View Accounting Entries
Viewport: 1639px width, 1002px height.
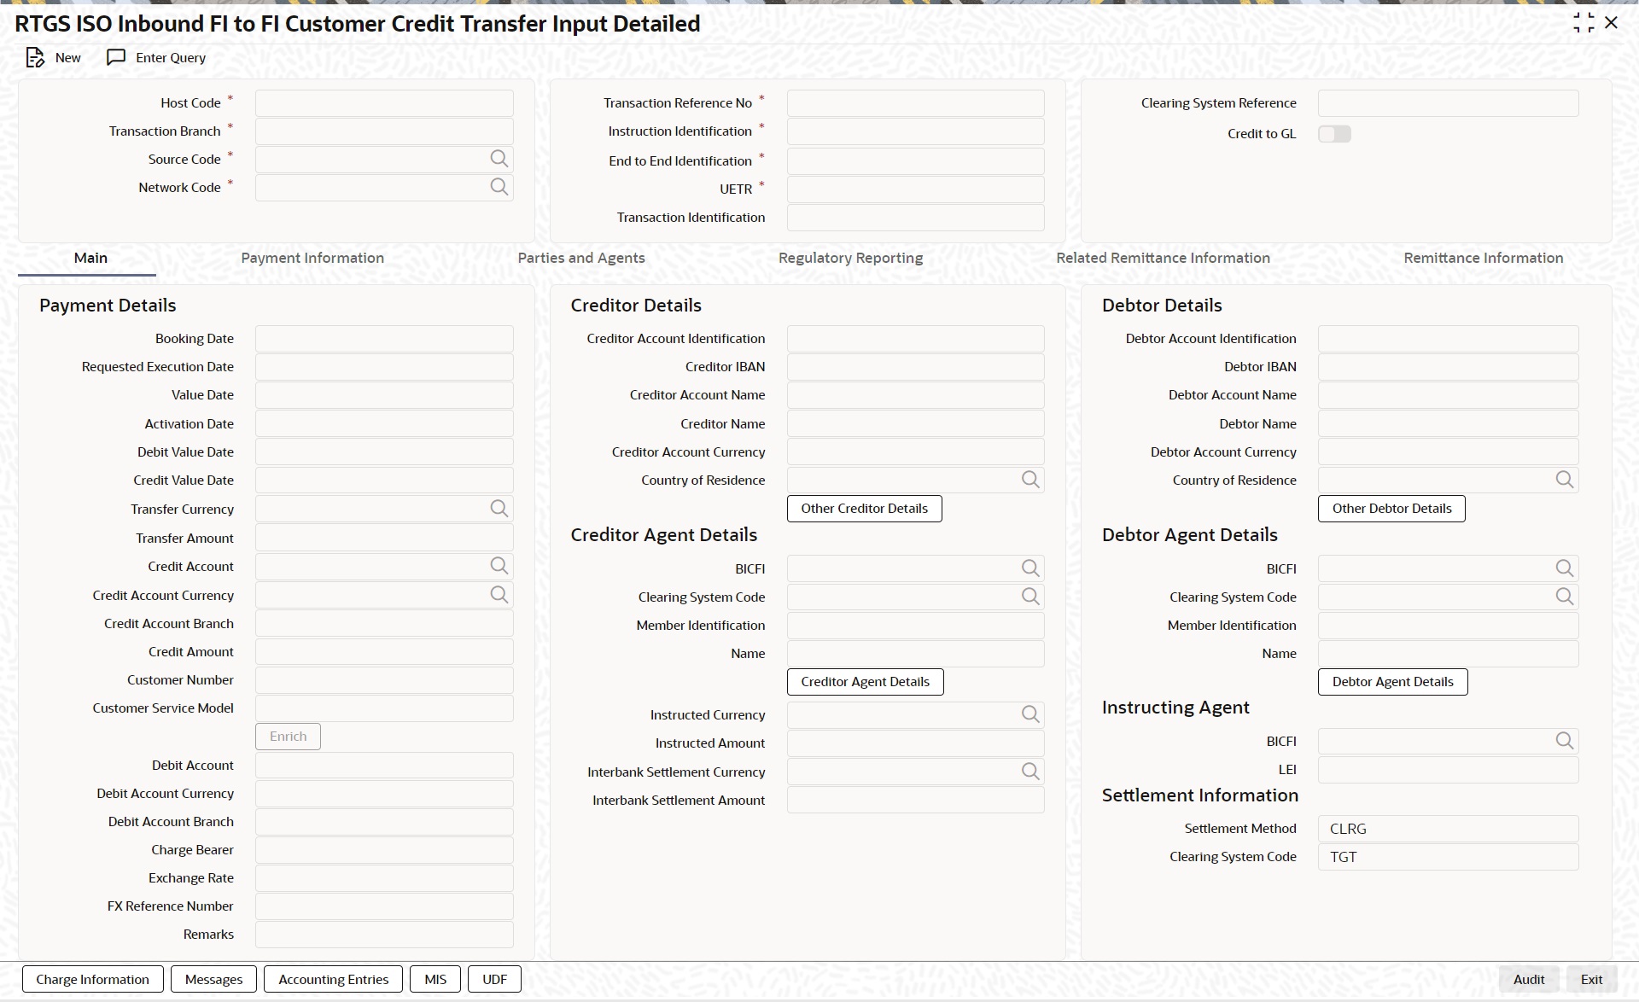click(x=333, y=979)
